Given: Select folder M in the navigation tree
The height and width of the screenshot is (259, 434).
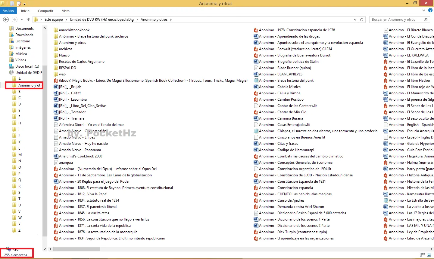Looking at the screenshot, I should coord(20,155).
